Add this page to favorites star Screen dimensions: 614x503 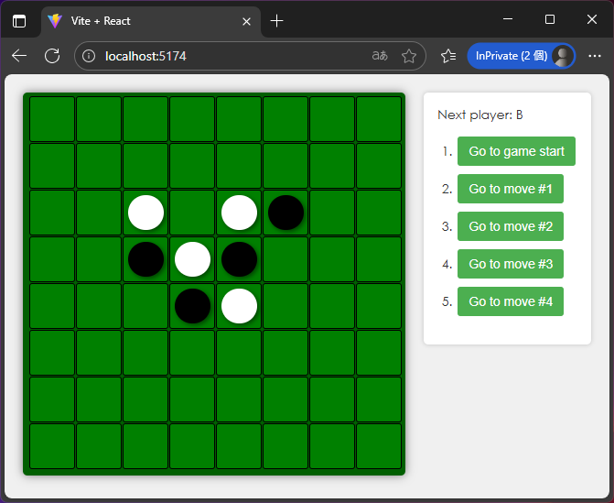409,56
